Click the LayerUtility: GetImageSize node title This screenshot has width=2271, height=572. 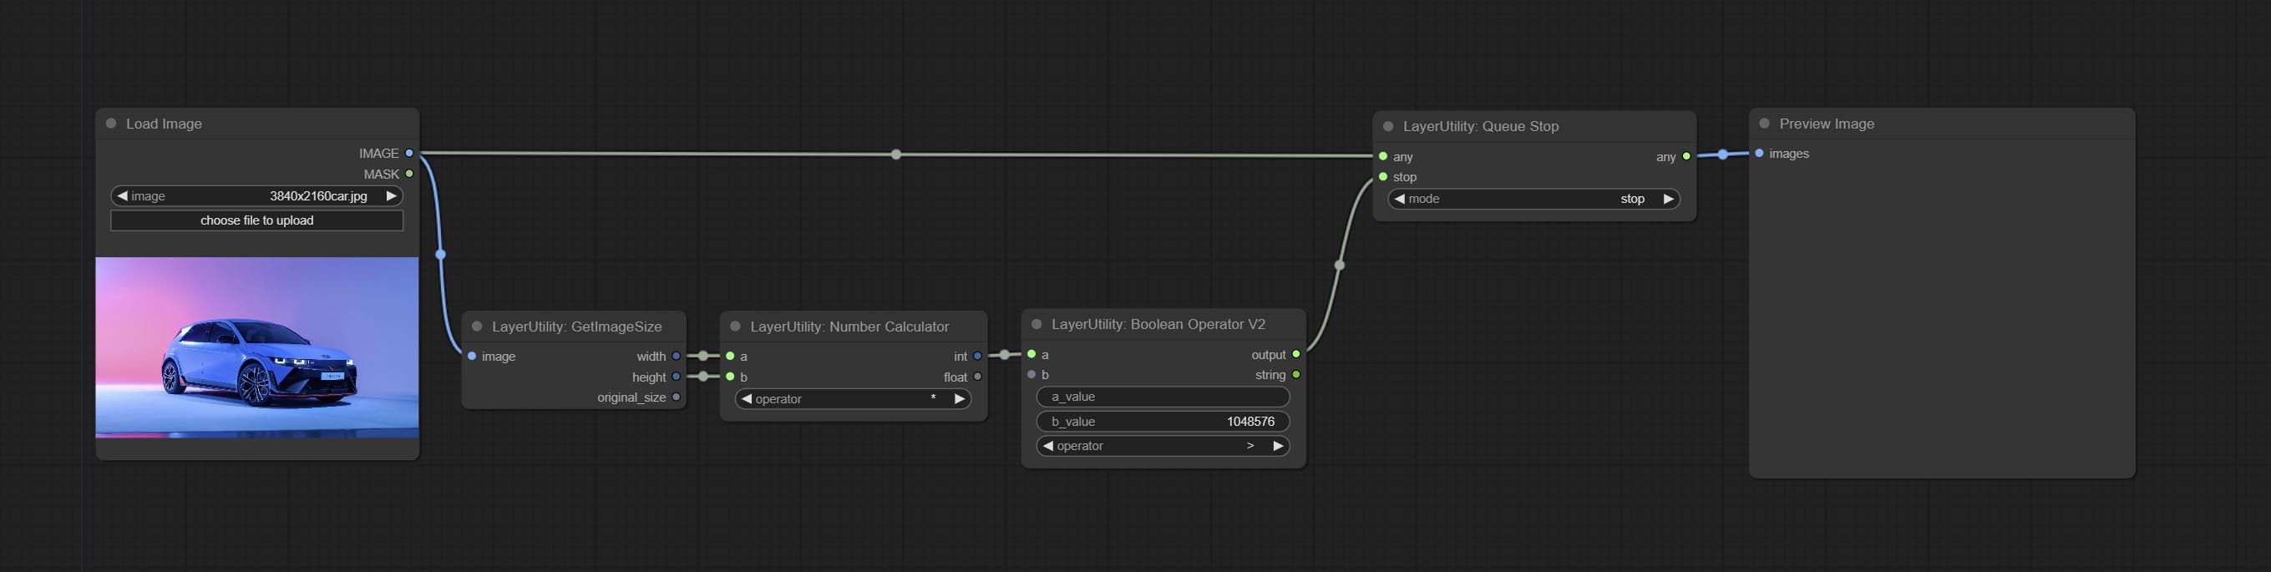[x=576, y=326]
